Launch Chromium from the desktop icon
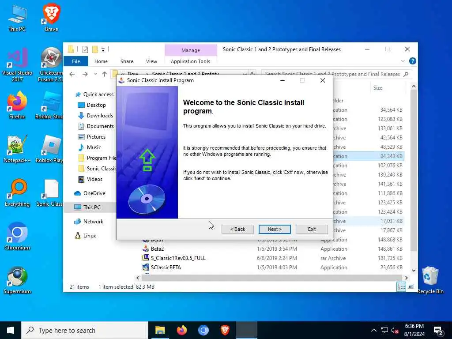 17,237
